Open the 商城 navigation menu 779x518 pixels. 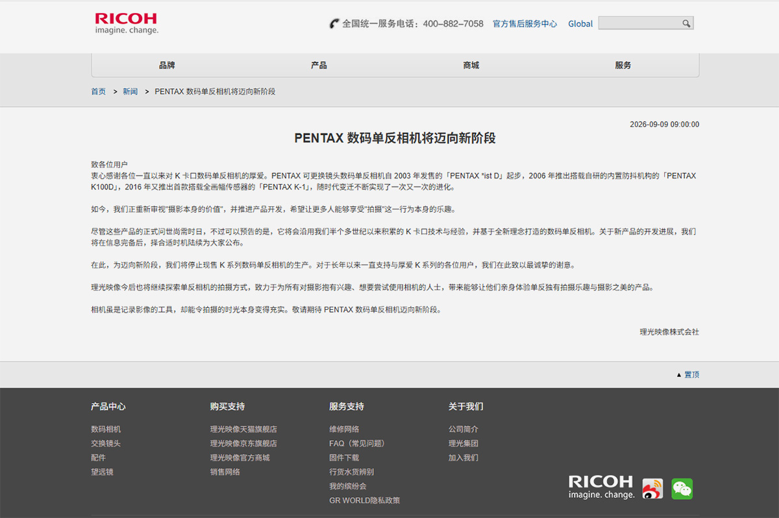(471, 65)
